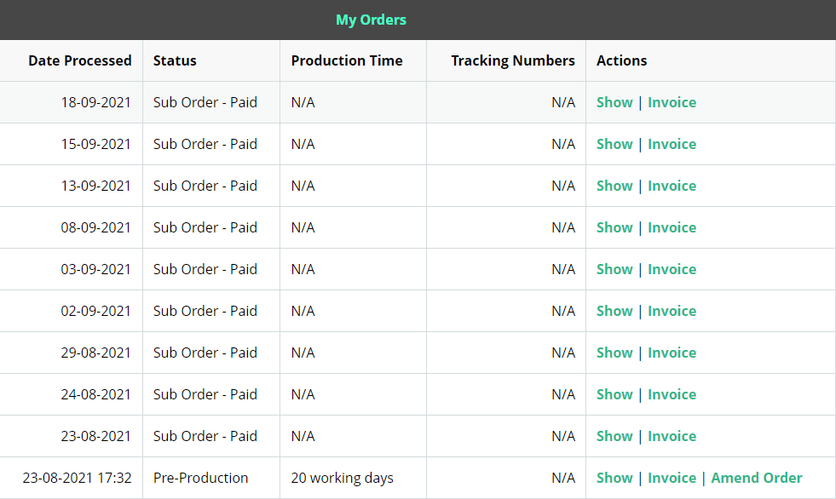View invoice for 24-08-2021 order
This screenshot has width=836, height=499.
tap(672, 394)
